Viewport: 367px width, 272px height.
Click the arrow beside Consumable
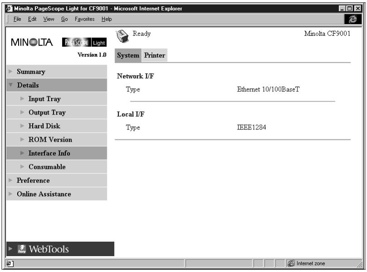point(22,167)
